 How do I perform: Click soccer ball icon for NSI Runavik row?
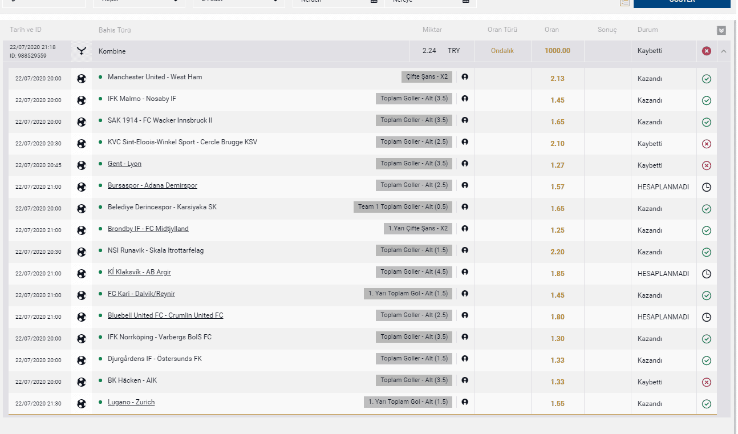82,252
